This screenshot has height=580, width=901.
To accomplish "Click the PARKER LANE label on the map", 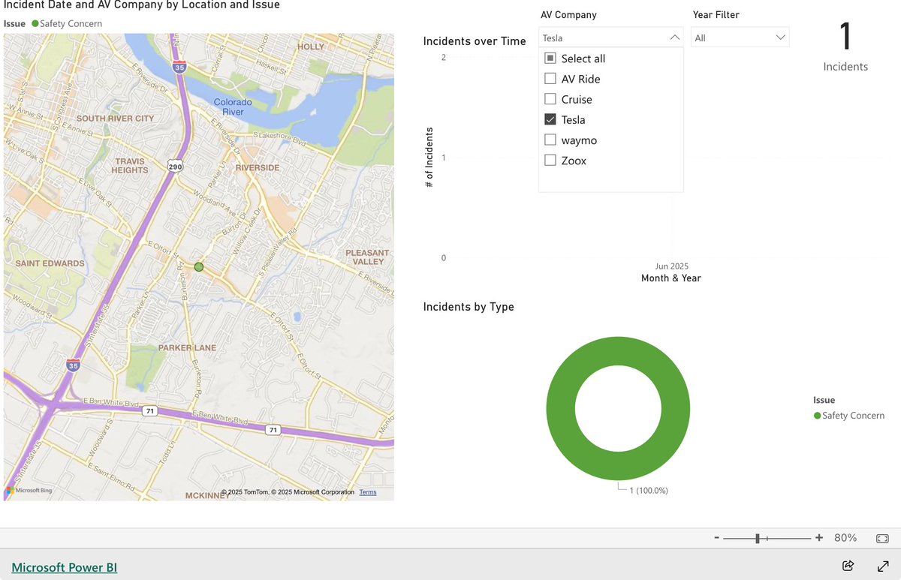I will (x=187, y=348).
